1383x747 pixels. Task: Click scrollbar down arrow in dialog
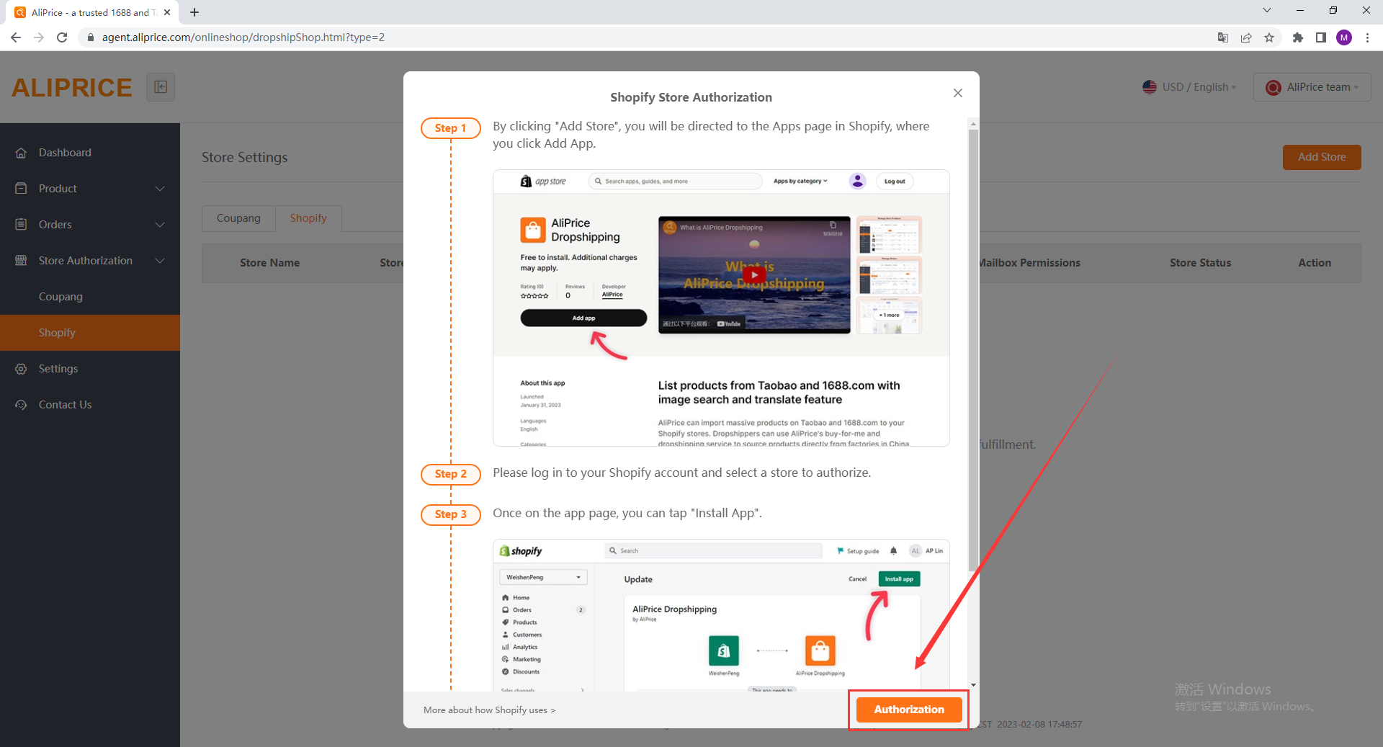tap(973, 685)
